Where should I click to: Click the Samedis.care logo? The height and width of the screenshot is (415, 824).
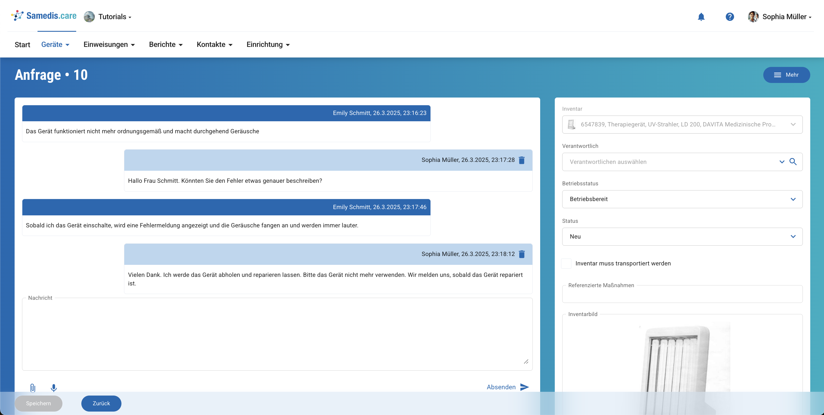(x=44, y=16)
